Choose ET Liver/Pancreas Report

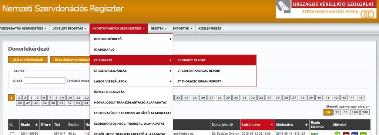[215, 71]
